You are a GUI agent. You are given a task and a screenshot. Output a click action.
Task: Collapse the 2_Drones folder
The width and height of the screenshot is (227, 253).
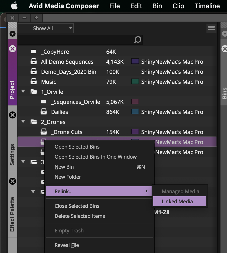point(23,122)
